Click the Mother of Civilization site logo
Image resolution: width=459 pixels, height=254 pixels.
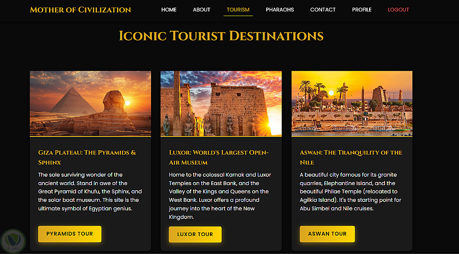point(80,10)
